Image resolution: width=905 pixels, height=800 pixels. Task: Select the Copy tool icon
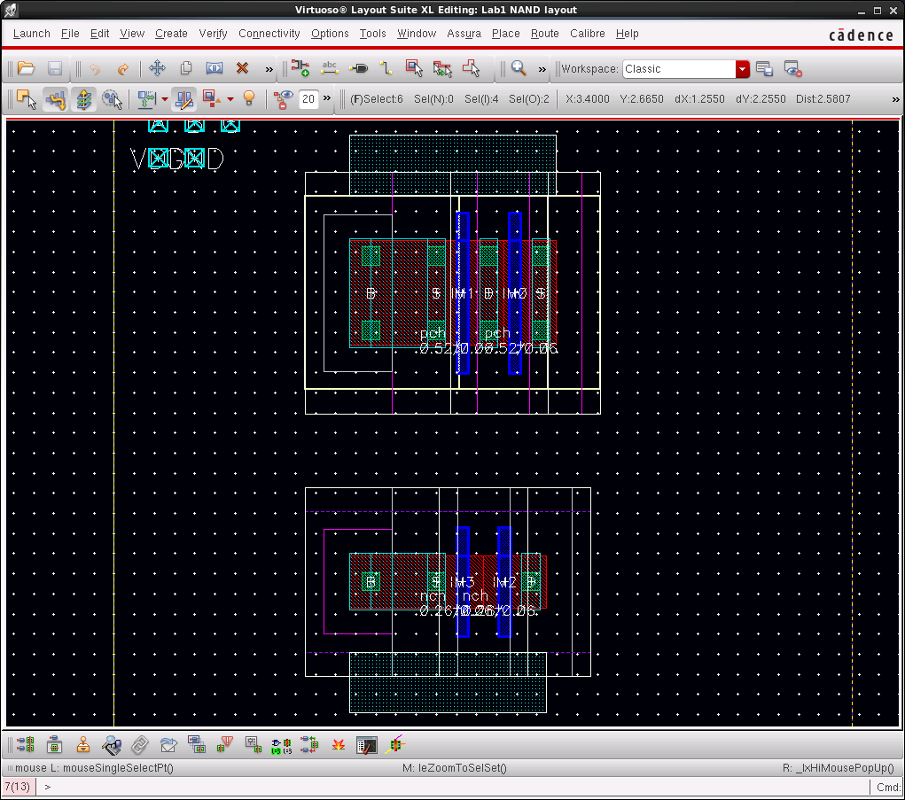186,68
